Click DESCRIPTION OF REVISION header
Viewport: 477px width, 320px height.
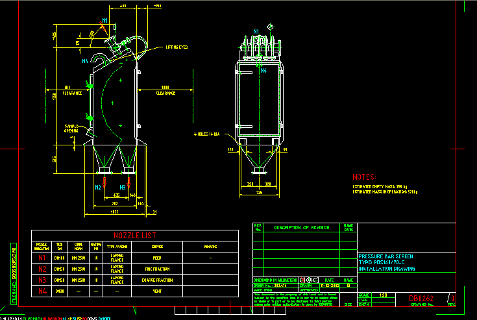click(x=301, y=227)
